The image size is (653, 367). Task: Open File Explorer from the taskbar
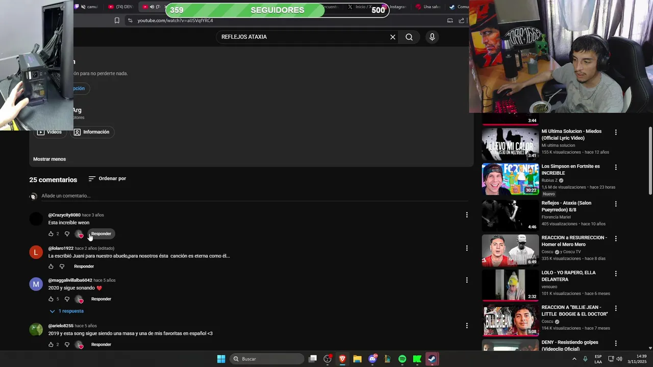coord(357,359)
